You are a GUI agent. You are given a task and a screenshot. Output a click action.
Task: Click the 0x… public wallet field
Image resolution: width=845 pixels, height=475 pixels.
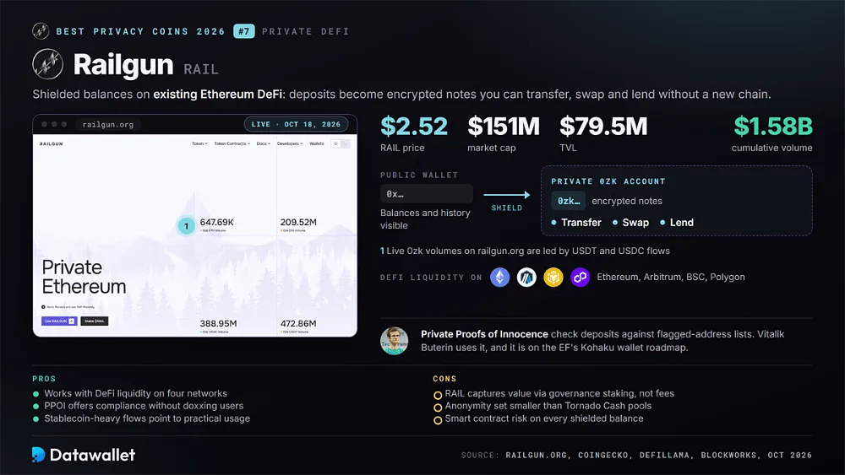(x=426, y=194)
